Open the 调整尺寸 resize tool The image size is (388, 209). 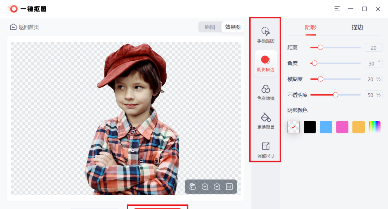[266, 150]
